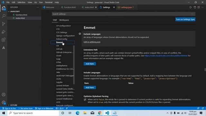Open the Edit menu
206x116 pixels.
point(14,2)
